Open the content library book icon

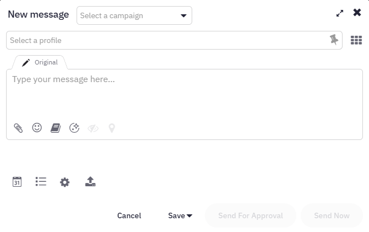[x=56, y=128]
